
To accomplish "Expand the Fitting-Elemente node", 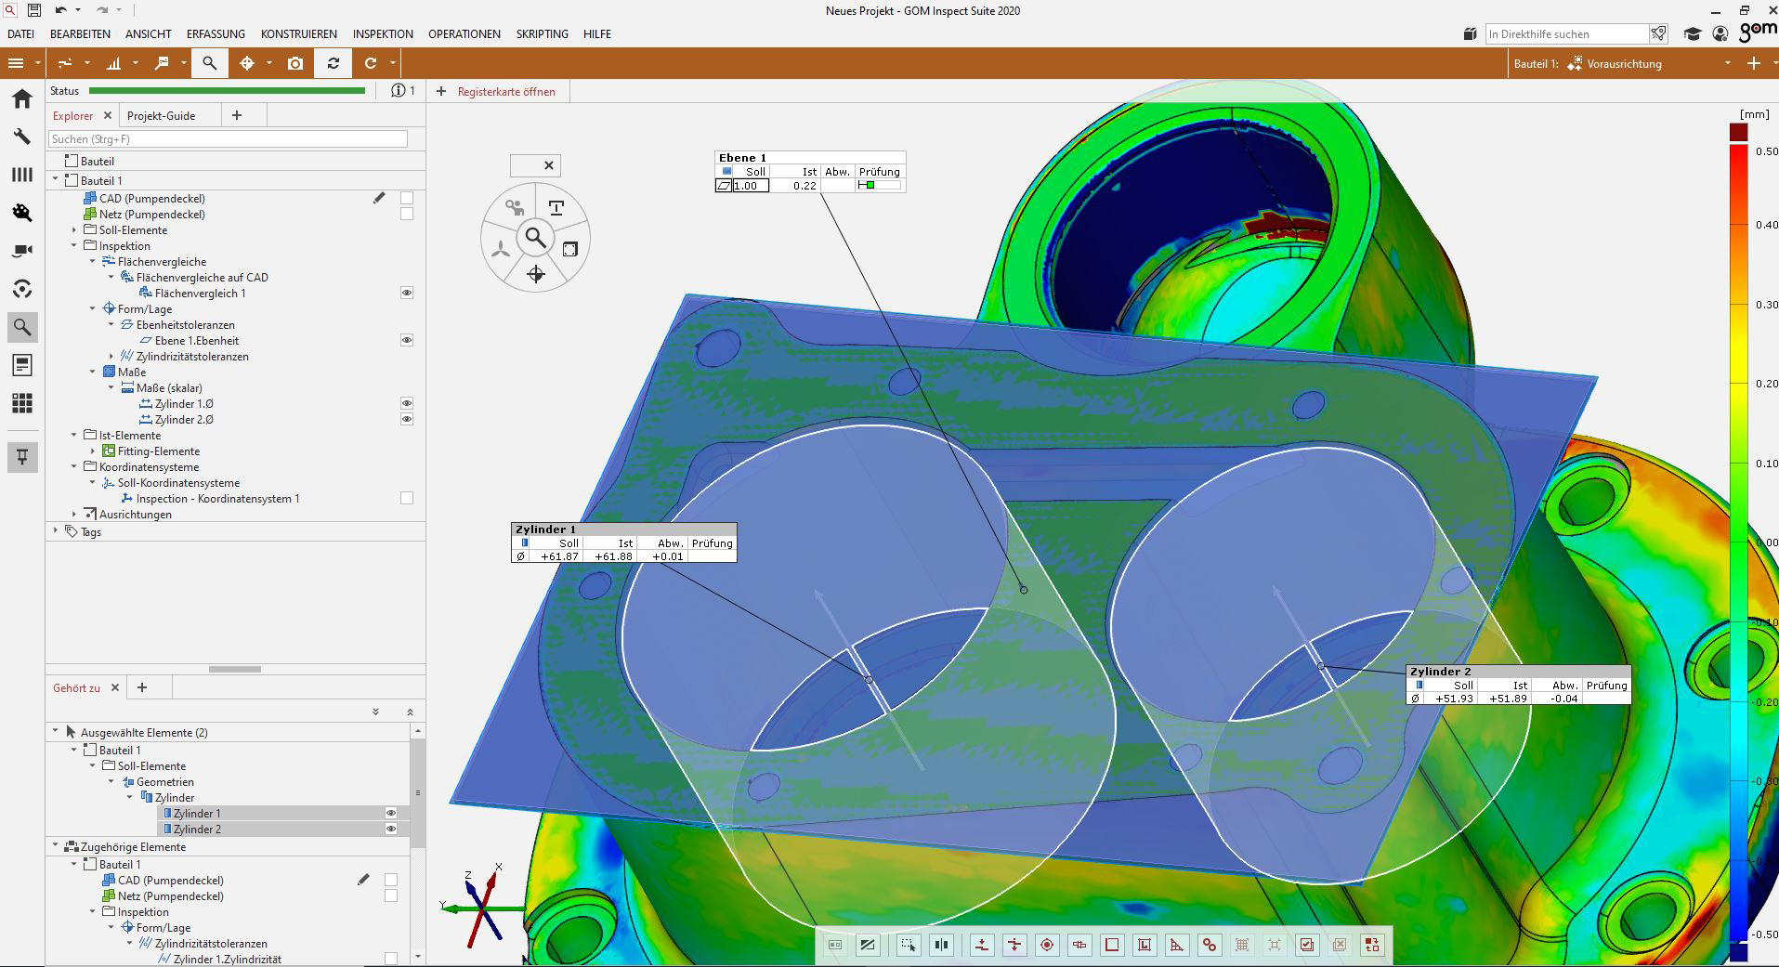I will tap(93, 451).
